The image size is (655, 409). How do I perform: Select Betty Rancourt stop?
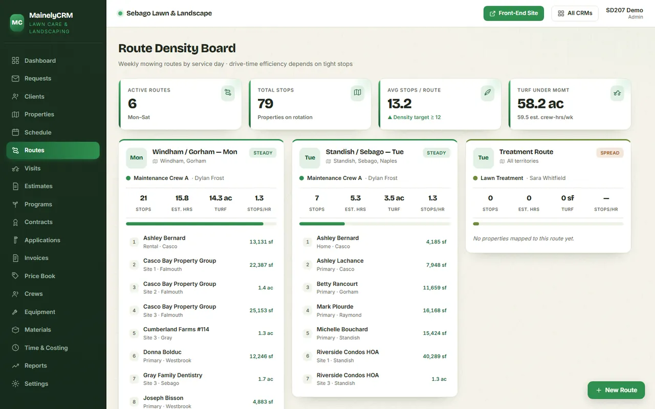coord(375,288)
